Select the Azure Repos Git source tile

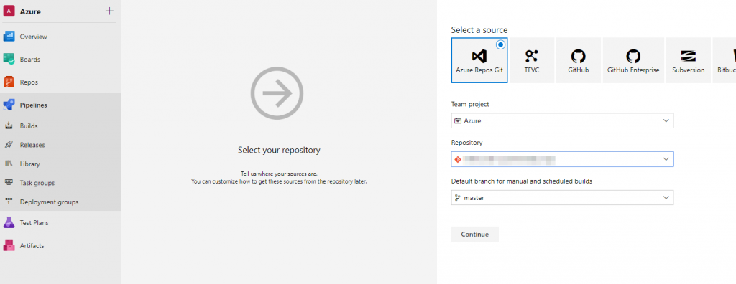click(479, 60)
